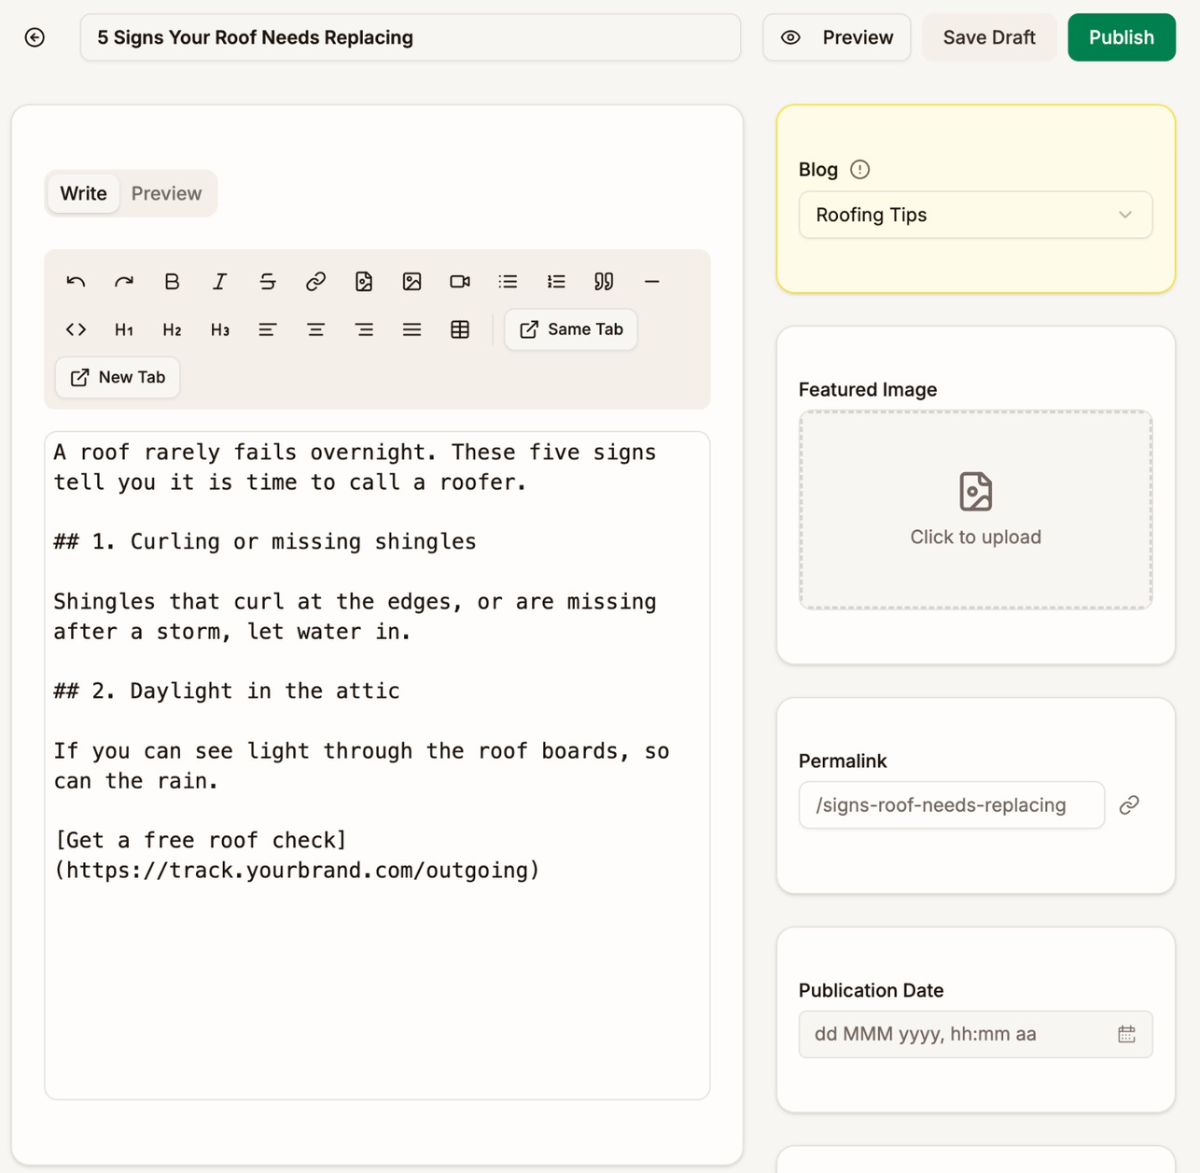The height and width of the screenshot is (1173, 1200).
Task: Insert a horizontal rule
Action: tap(652, 282)
